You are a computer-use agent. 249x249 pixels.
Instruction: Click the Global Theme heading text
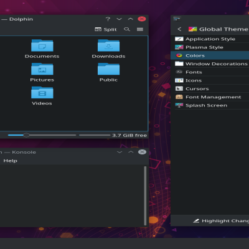223,29
